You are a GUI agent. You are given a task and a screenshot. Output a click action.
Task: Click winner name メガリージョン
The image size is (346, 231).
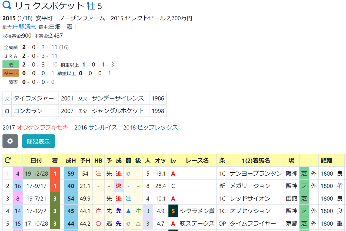(x=250, y=186)
